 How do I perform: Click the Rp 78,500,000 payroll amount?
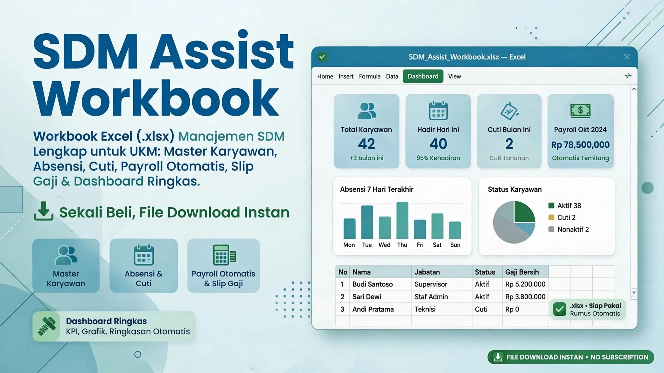(580, 145)
